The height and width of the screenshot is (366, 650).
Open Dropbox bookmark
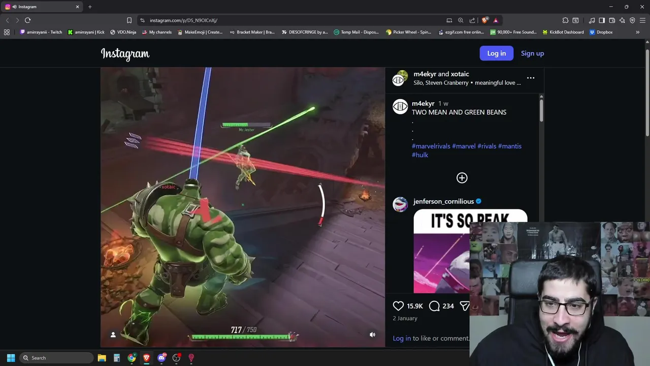[x=601, y=32]
